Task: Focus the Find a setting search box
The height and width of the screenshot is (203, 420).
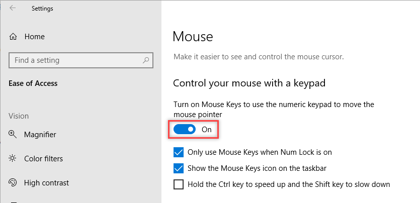Action: point(75,60)
